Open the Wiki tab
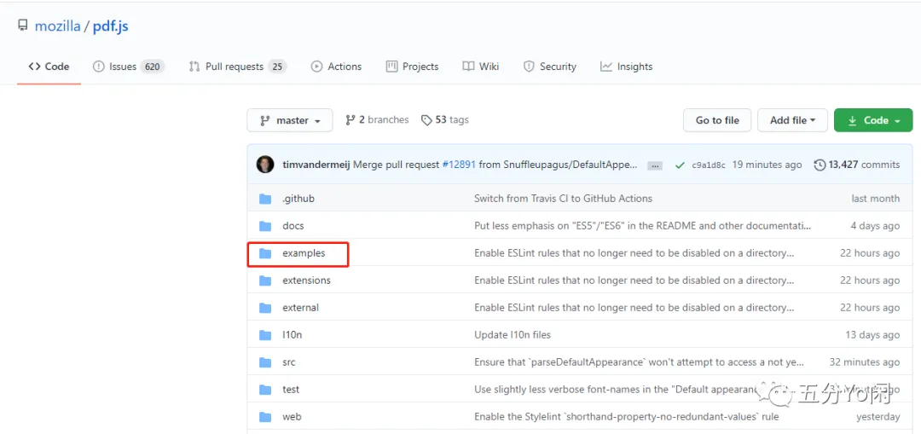 tap(480, 67)
